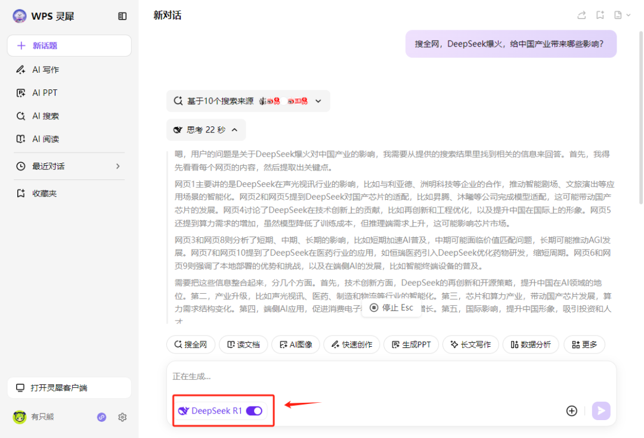The image size is (644, 438).
Task: Click the send arrow button
Action: click(x=601, y=411)
